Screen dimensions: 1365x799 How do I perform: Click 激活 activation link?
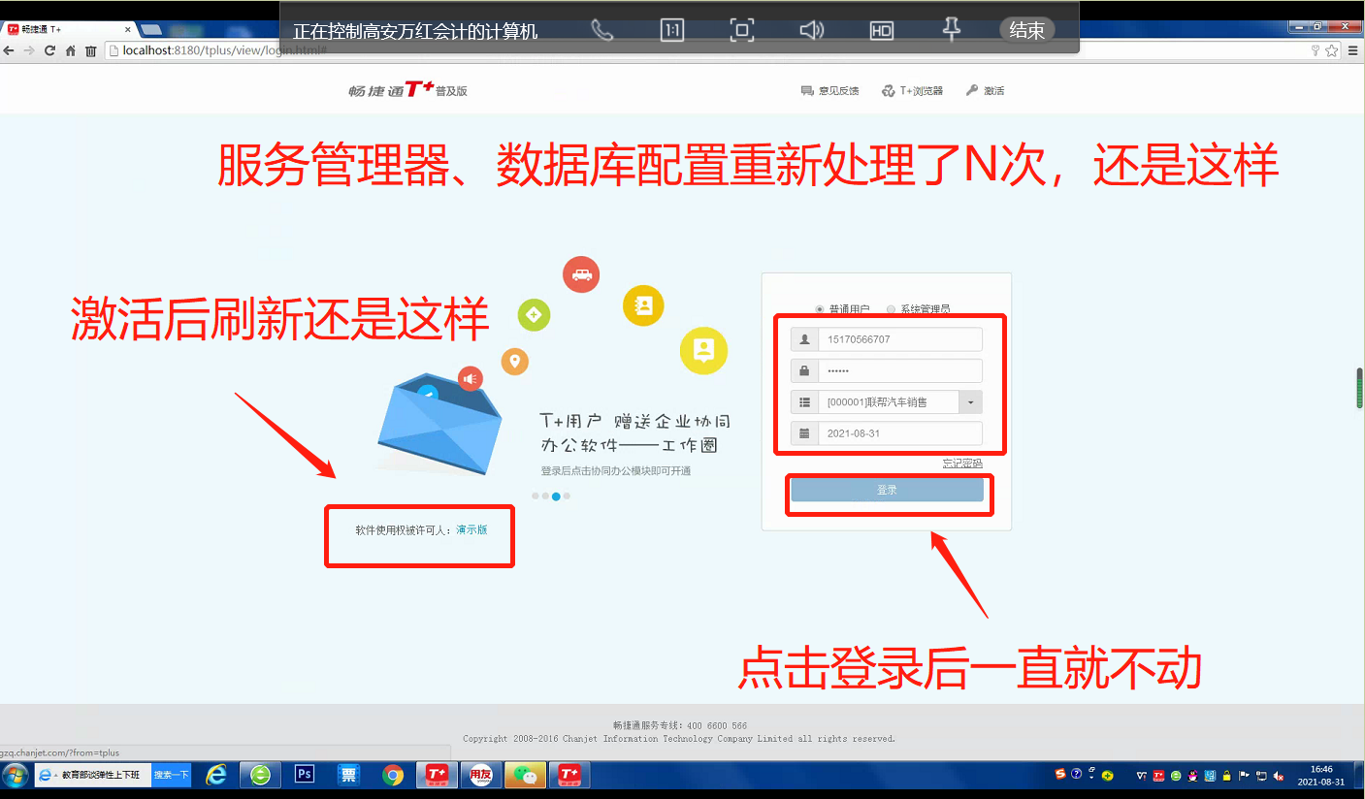click(x=986, y=90)
